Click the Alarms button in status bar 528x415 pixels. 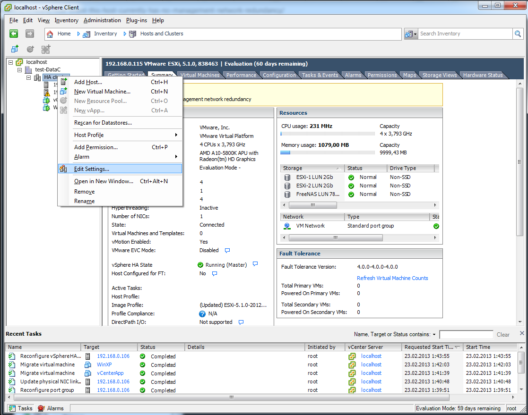coord(51,408)
